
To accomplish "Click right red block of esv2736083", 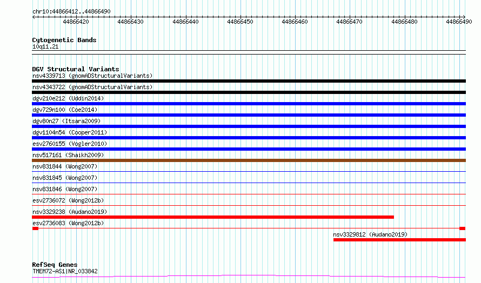I will click(463, 228).
